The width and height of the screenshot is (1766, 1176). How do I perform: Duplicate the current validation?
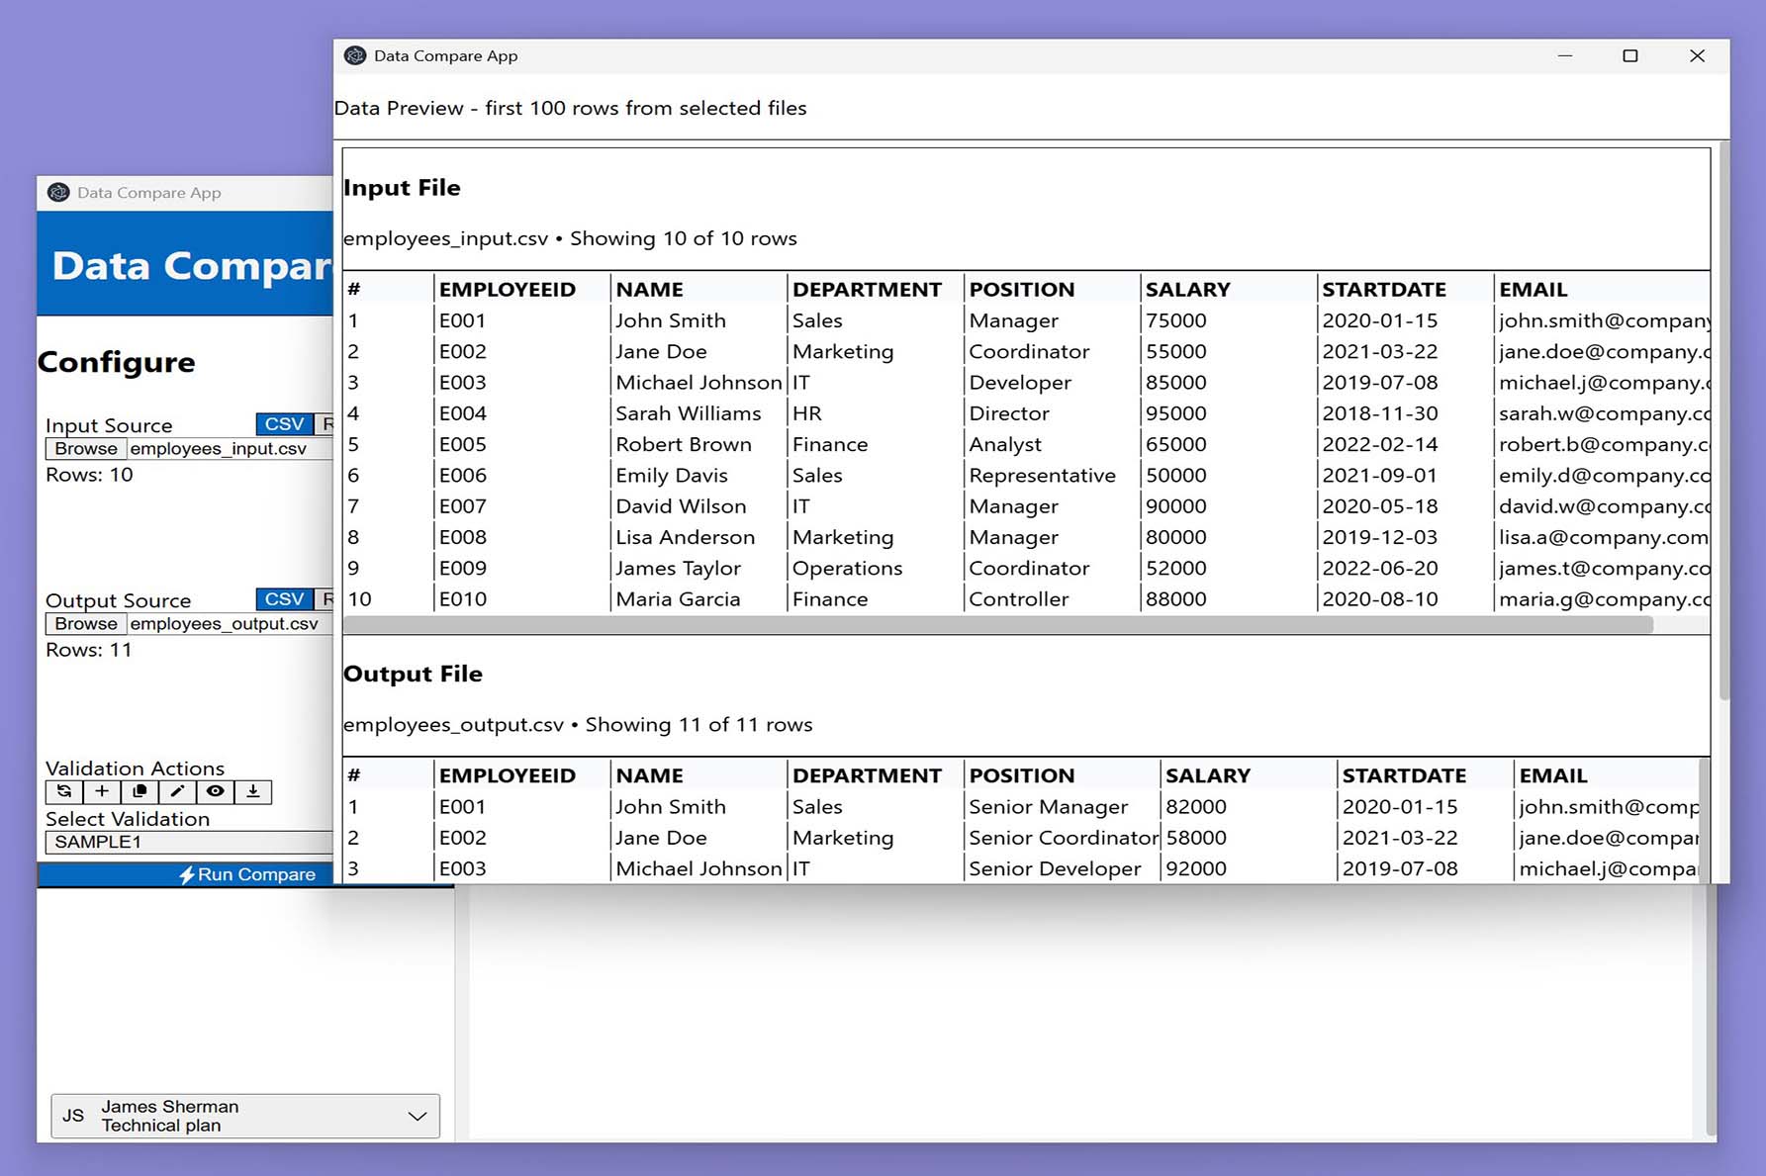(139, 791)
